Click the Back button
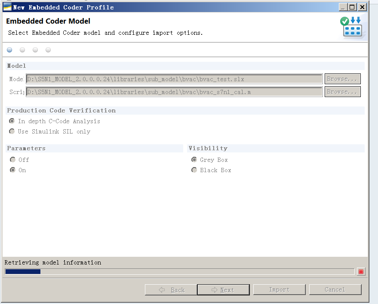Image resolution: width=378 pixels, height=304 pixels. 171,289
